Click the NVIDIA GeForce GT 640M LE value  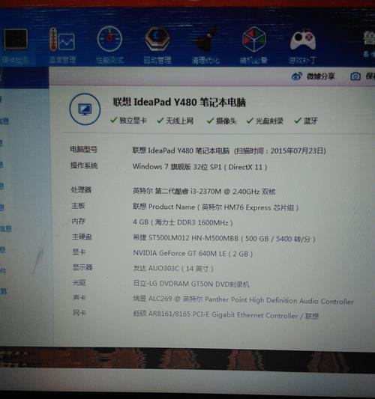193,254
